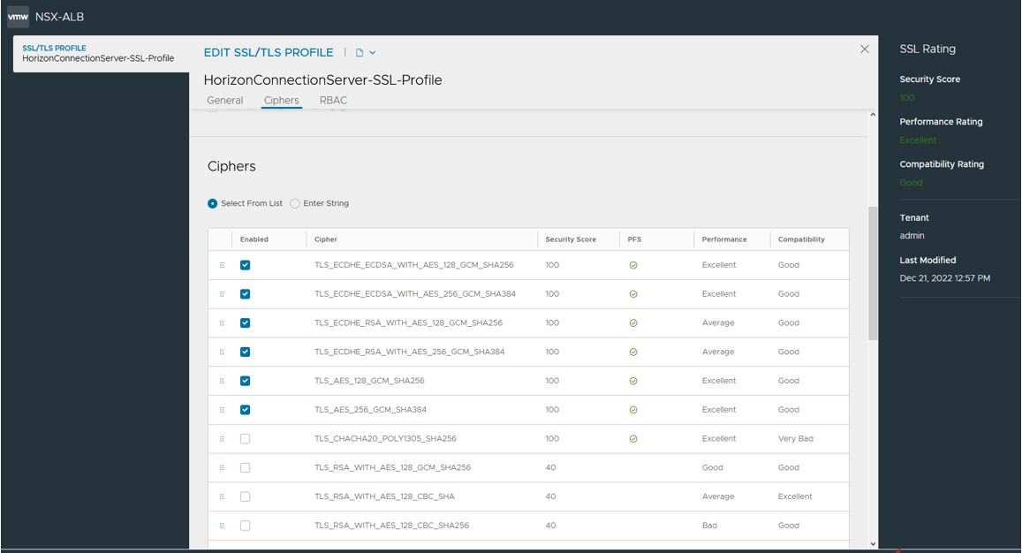Enable the TLS_CHACHA20_POLY1305_SHA256 cipher checkbox
Screen dimensions: 1022x553
pos(245,439)
